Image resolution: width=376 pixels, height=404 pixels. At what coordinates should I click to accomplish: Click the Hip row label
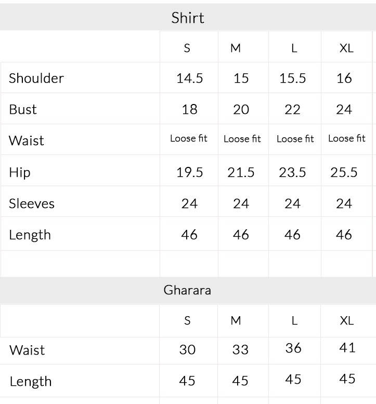click(20, 172)
